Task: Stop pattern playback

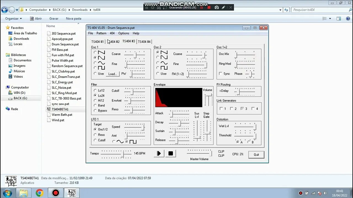Action: (x=171, y=153)
